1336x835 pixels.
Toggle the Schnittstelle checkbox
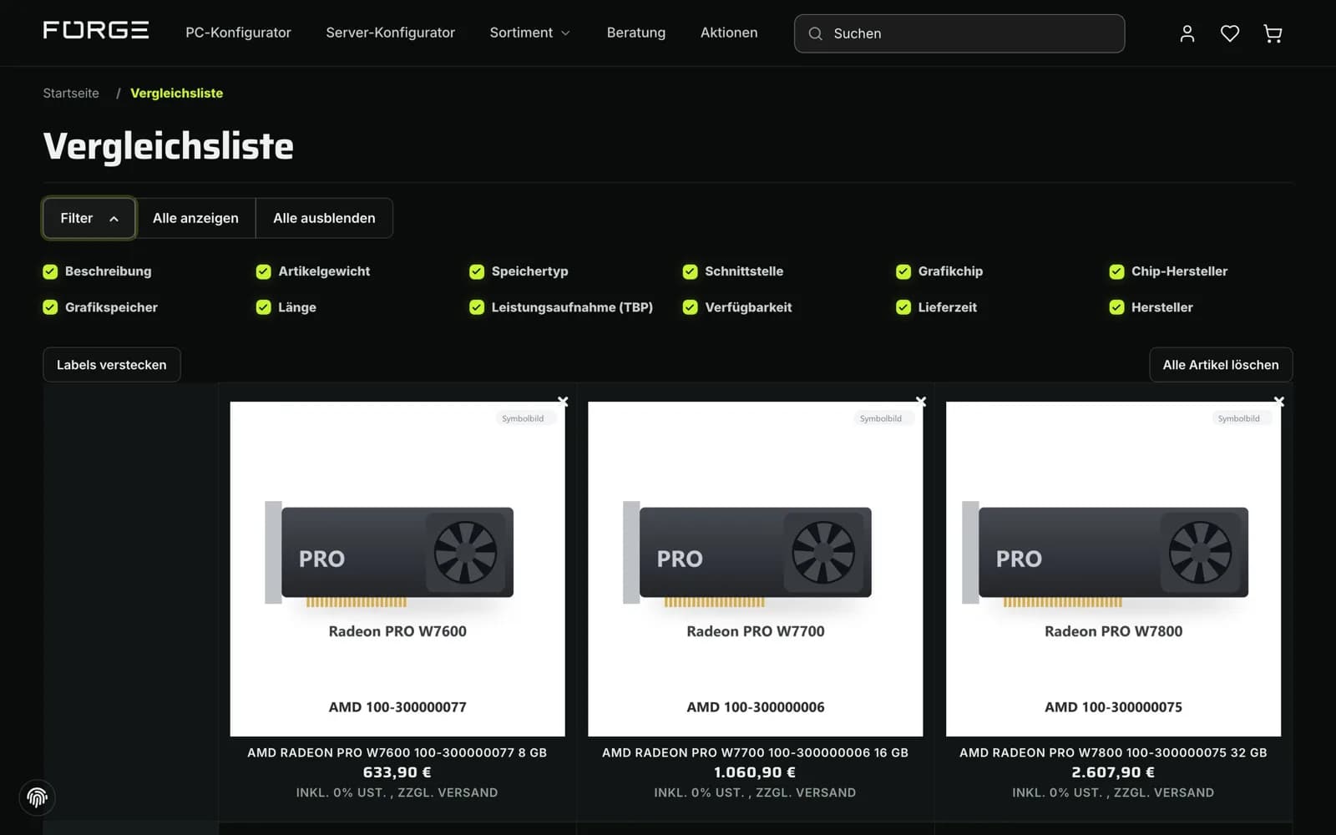point(690,271)
